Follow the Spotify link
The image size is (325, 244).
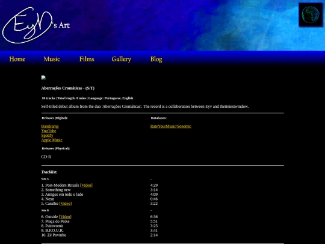[47, 136]
